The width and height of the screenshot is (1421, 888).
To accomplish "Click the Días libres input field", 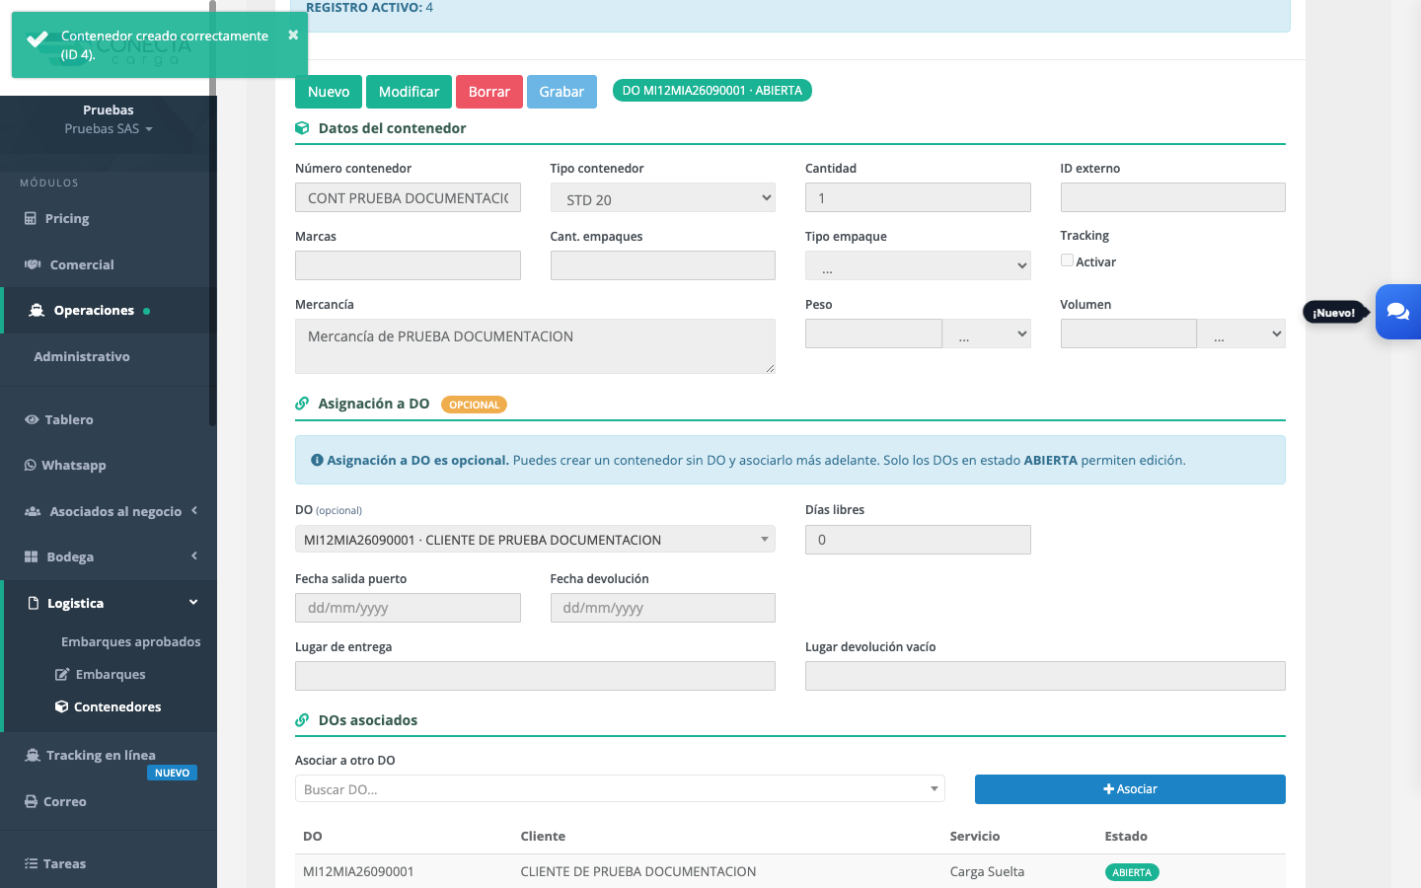I will (918, 540).
